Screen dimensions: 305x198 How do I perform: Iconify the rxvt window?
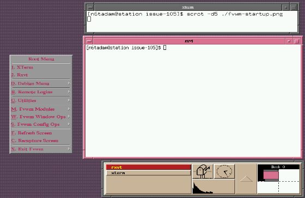[289, 41]
